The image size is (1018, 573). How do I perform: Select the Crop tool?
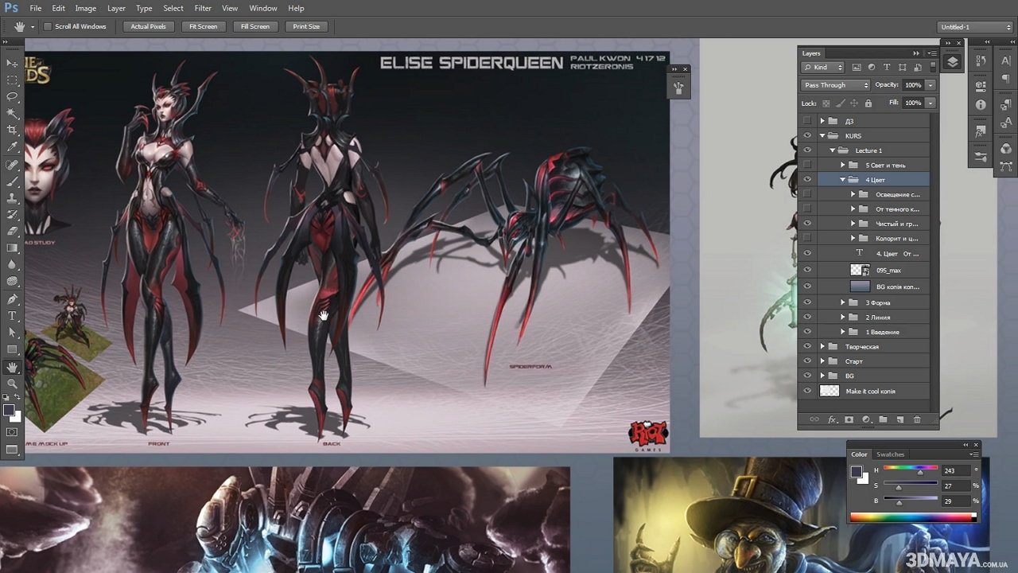click(12, 130)
